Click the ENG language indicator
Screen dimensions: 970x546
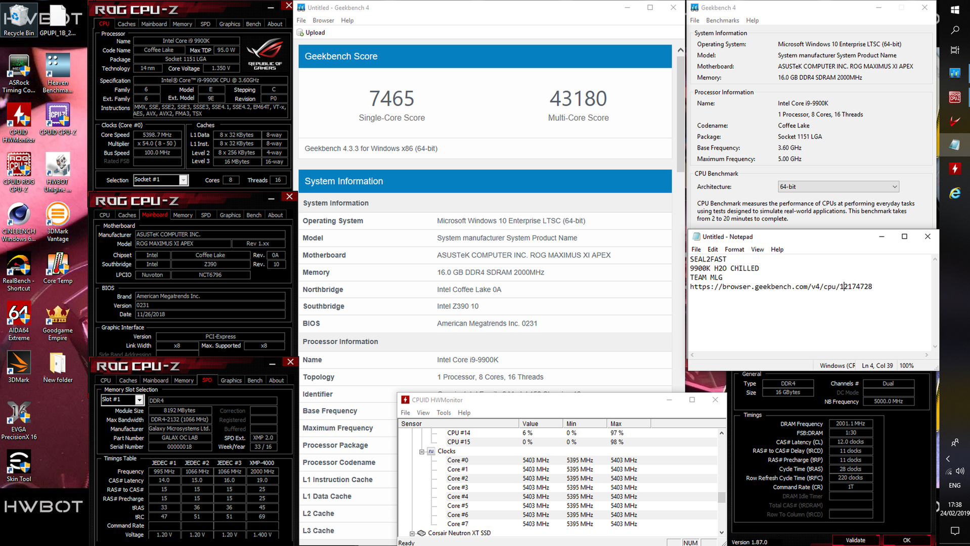[954, 485]
